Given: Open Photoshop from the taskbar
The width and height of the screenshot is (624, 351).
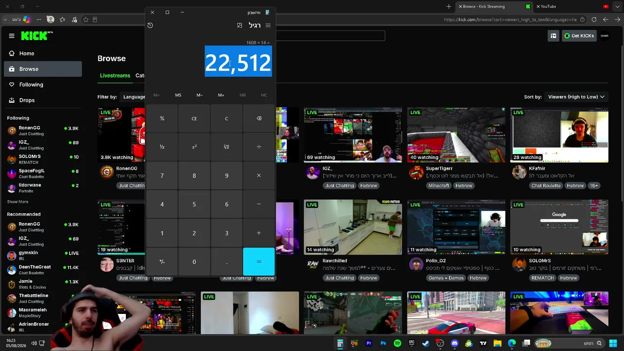Looking at the screenshot, I should coord(383,343).
